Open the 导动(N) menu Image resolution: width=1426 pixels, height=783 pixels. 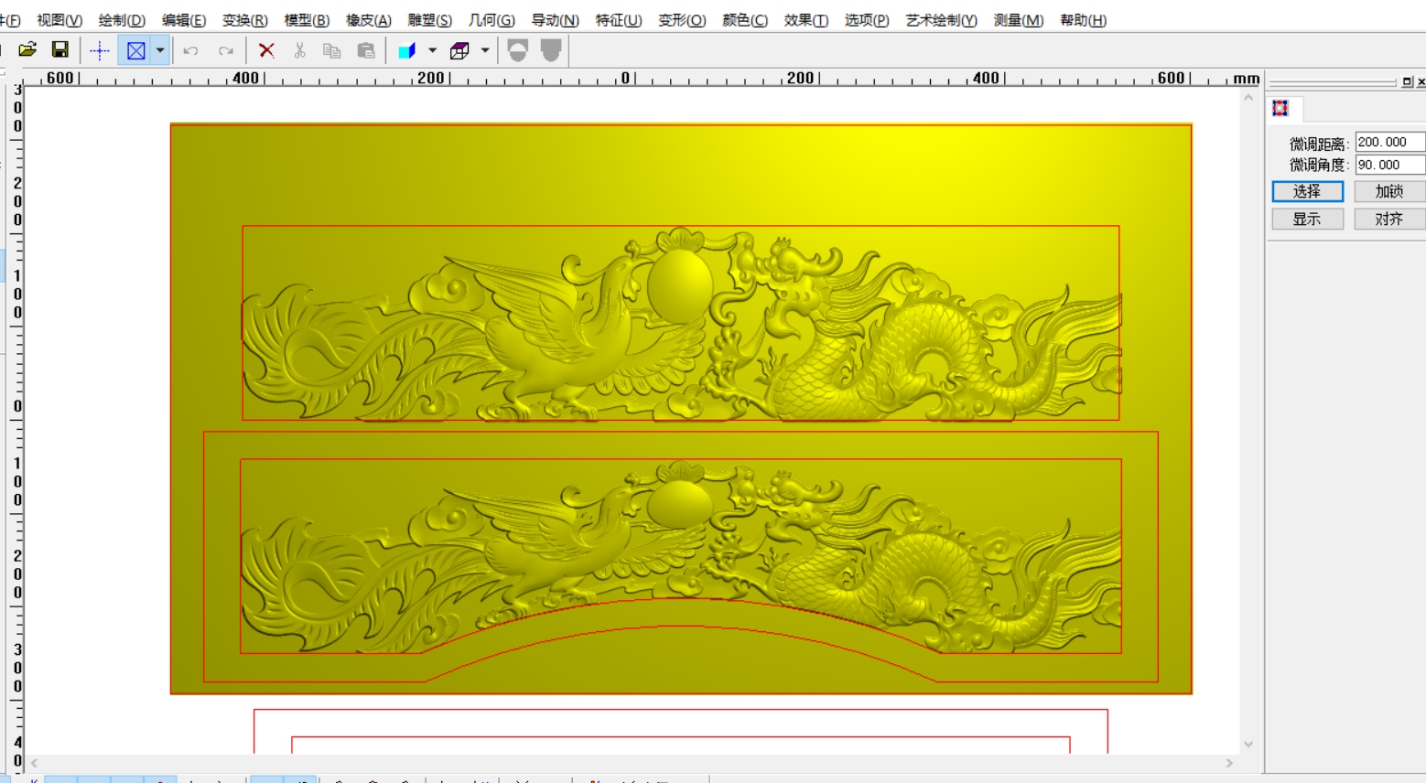(556, 20)
